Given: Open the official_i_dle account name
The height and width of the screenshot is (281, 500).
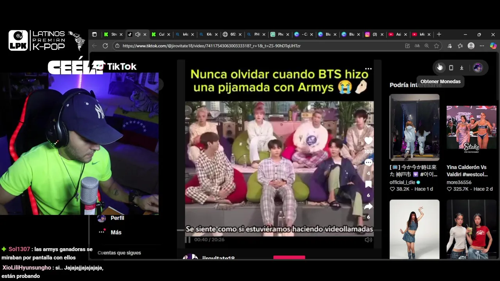Looking at the screenshot, I should 402,182.
